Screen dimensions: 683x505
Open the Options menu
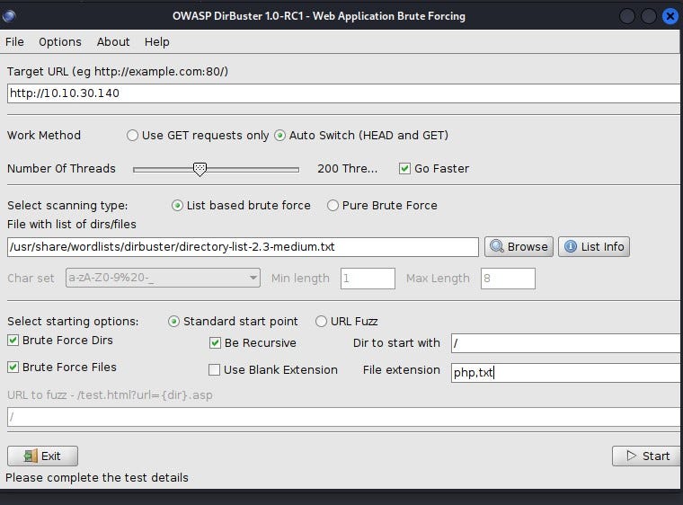60,42
